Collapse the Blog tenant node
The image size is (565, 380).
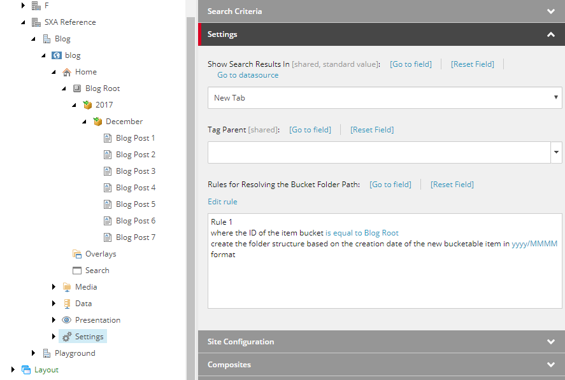pyautogui.click(x=33, y=39)
